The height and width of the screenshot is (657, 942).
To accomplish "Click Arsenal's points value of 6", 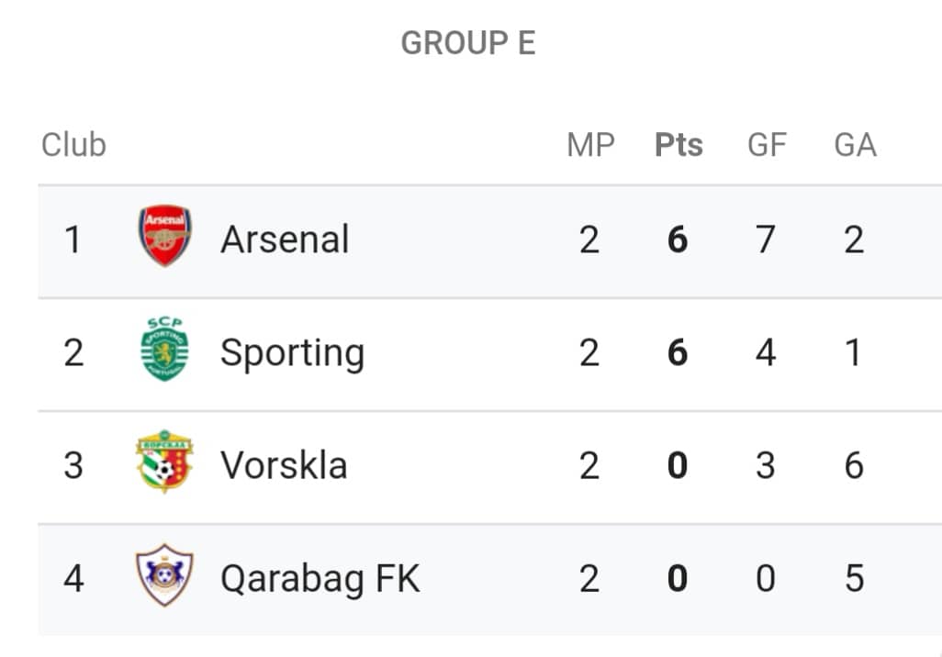I will pos(678,239).
